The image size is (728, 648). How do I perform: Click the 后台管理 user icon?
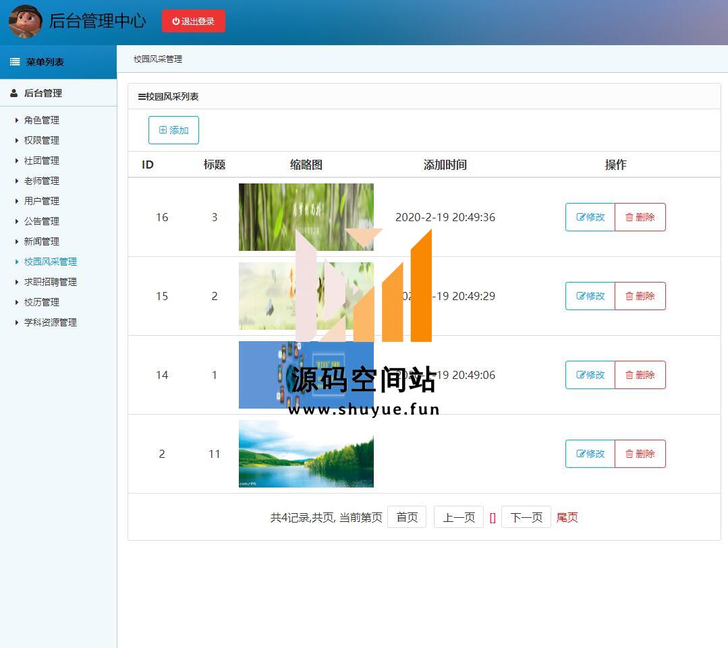(14, 93)
